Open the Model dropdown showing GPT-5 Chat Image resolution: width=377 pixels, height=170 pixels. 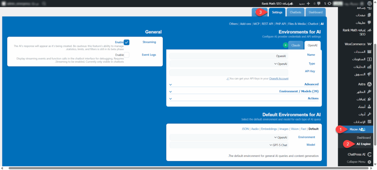[x=229, y=145]
